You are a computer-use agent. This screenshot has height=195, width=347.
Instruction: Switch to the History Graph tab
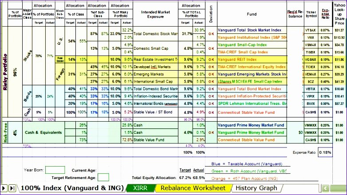[x=256, y=188]
